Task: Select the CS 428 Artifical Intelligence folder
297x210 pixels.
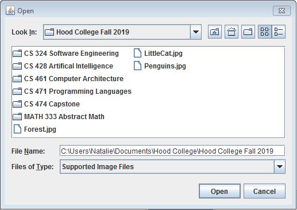Action: 63,66
